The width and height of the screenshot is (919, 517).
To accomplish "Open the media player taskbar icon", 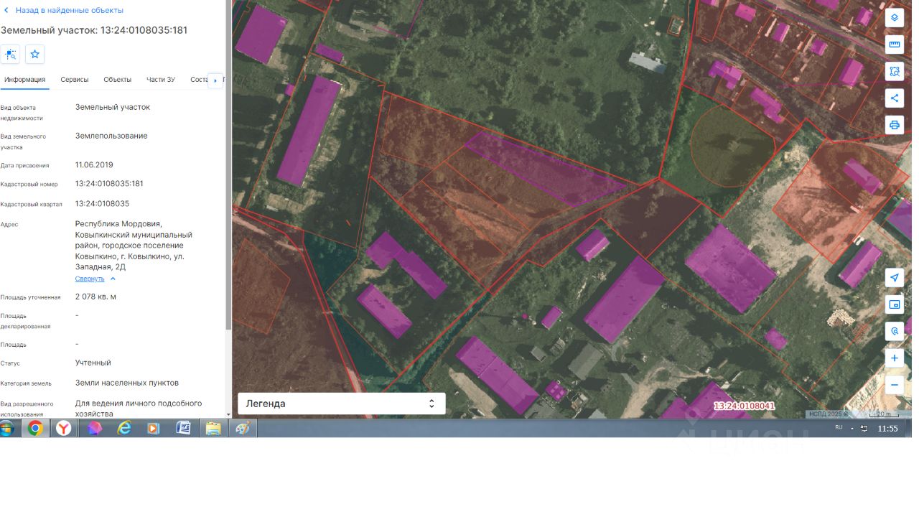I will pyautogui.click(x=153, y=429).
